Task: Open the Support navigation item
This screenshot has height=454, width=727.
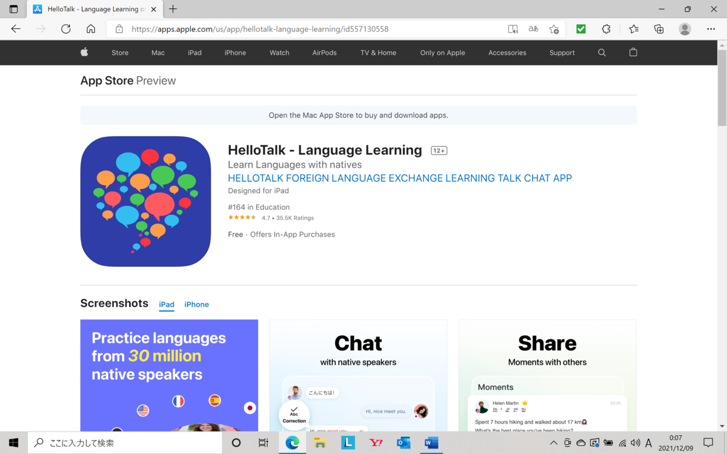Action: [x=562, y=53]
